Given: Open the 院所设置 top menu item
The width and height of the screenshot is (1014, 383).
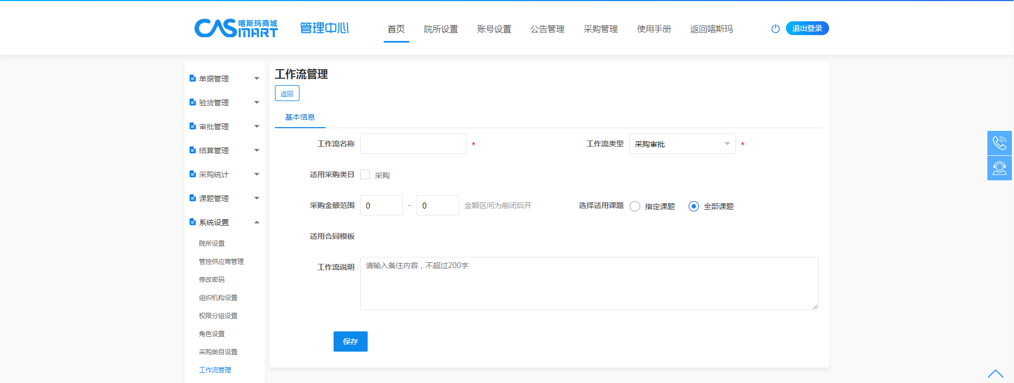Looking at the screenshot, I should tap(441, 29).
